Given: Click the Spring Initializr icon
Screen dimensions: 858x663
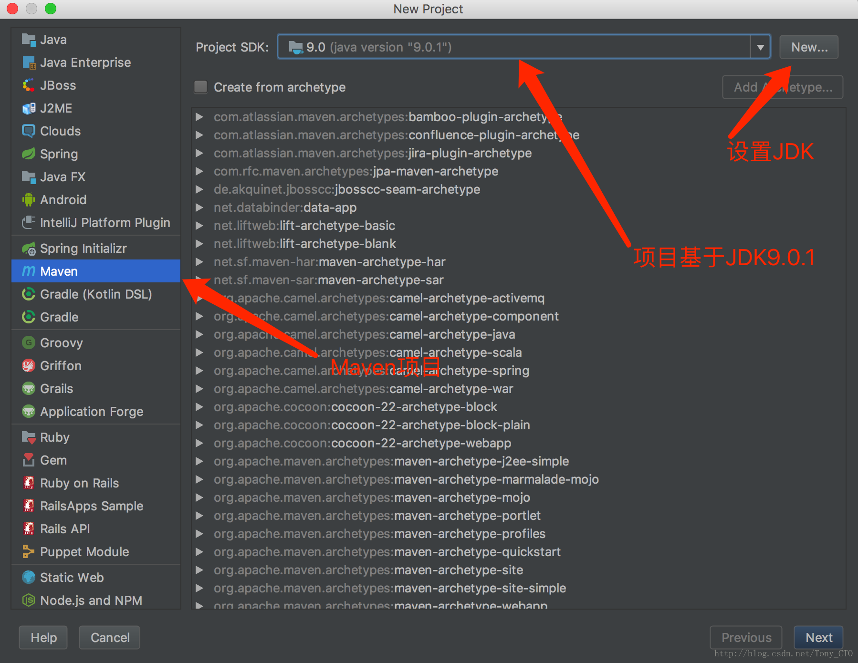Looking at the screenshot, I should pyautogui.click(x=29, y=249).
